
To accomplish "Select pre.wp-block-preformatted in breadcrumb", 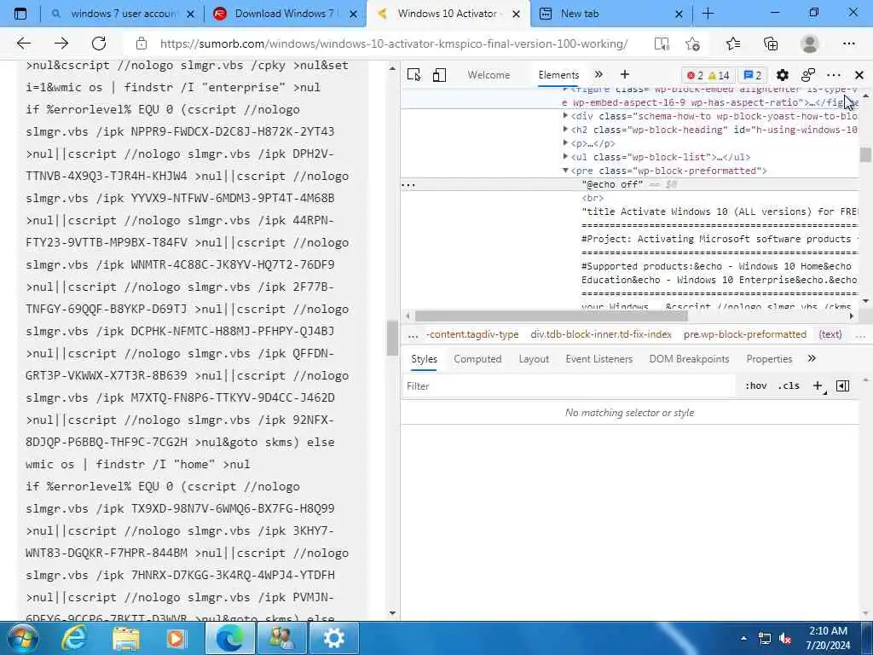I will coord(745,334).
